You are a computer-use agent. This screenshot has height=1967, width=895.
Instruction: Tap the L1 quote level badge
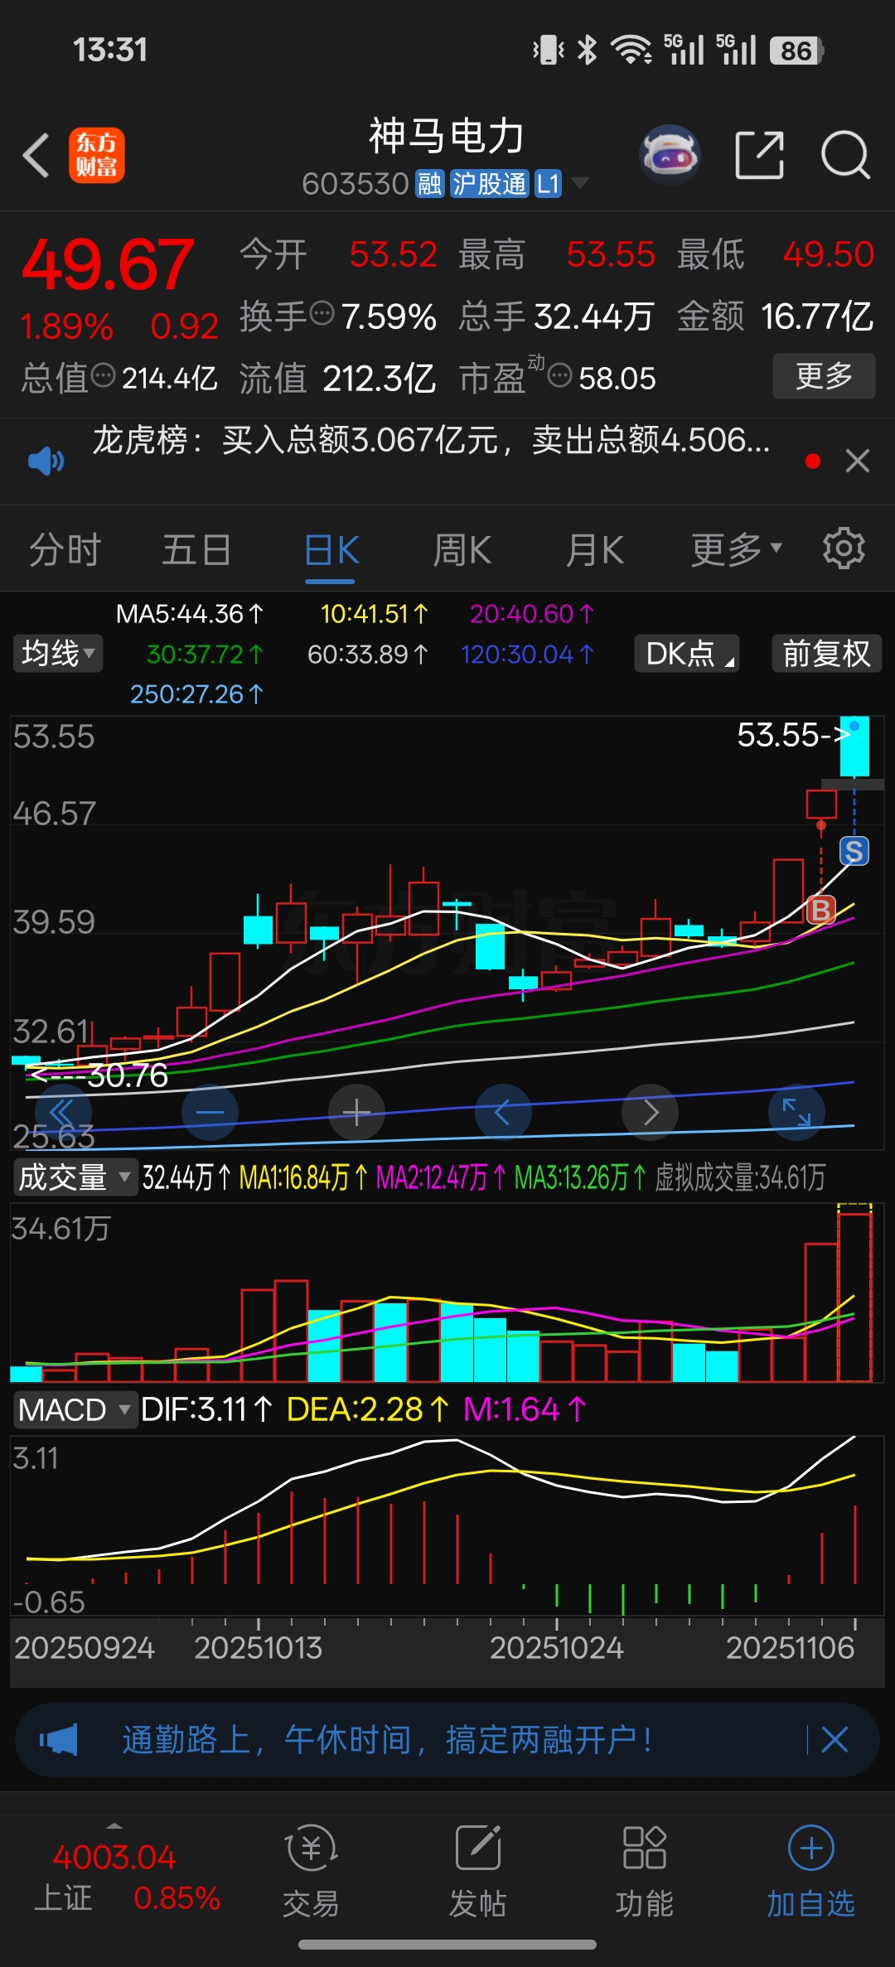pyautogui.click(x=549, y=183)
